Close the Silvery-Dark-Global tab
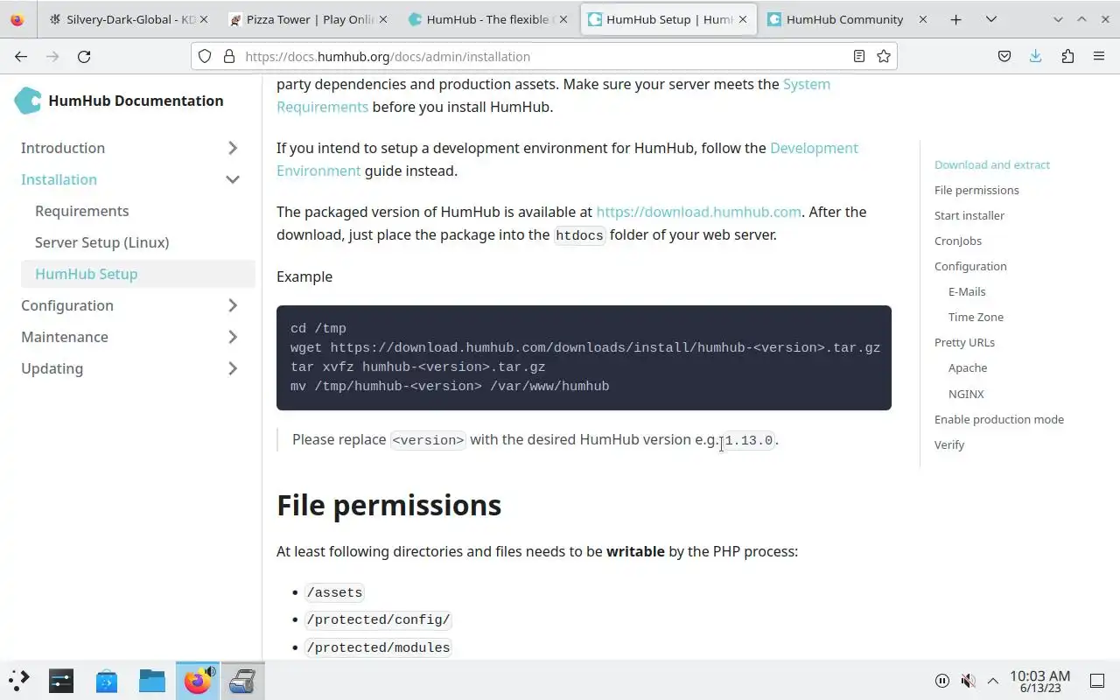 tap(203, 19)
